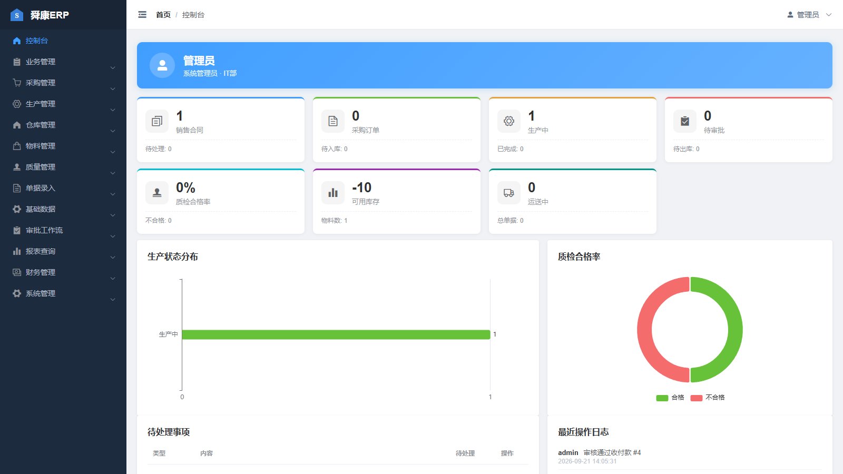Click the 内容 column header
The width and height of the screenshot is (843, 474).
pos(207,453)
